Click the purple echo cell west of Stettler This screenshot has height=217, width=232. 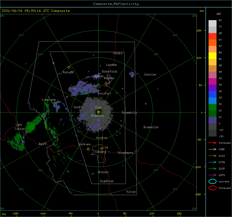132,74
